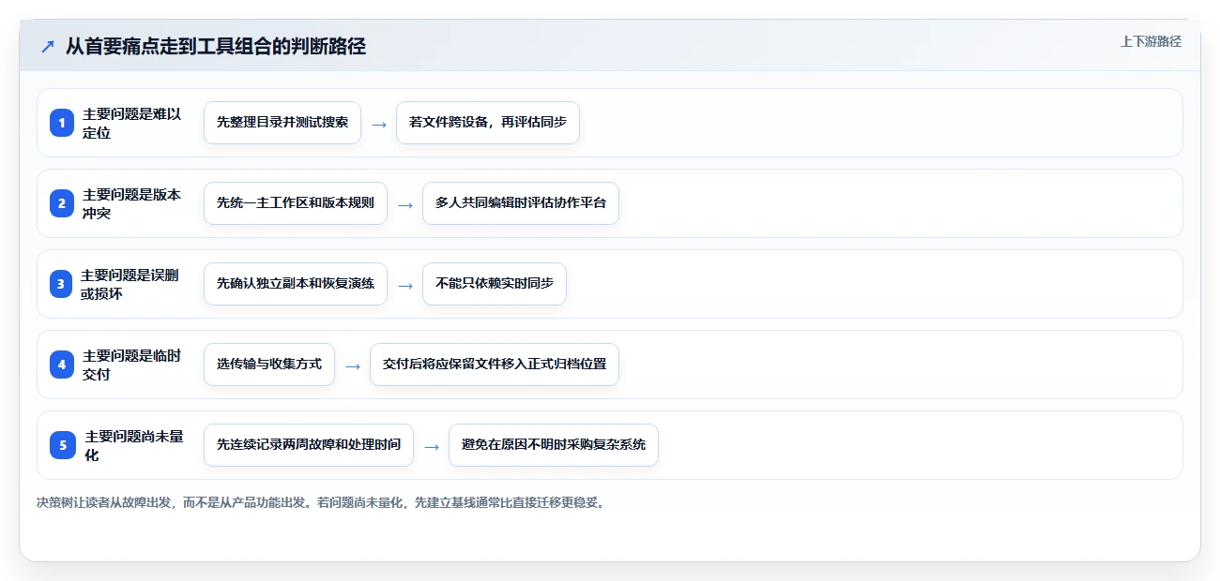This screenshot has height=581, width=1220.
Task: Click the text 主要问题是误删或损坏
Action: click(130, 284)
